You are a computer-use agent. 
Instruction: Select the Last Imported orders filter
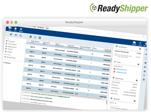click(12, 44)
